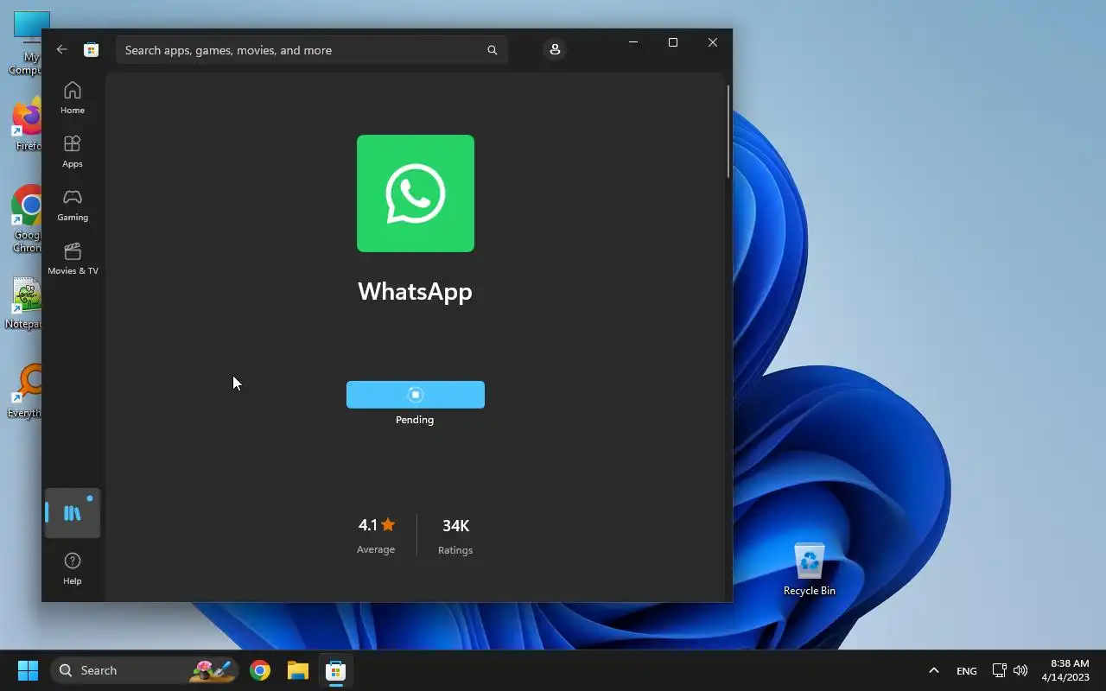
Task: Open the Gaming section in sidebar
Action: [x=73, y=205]
